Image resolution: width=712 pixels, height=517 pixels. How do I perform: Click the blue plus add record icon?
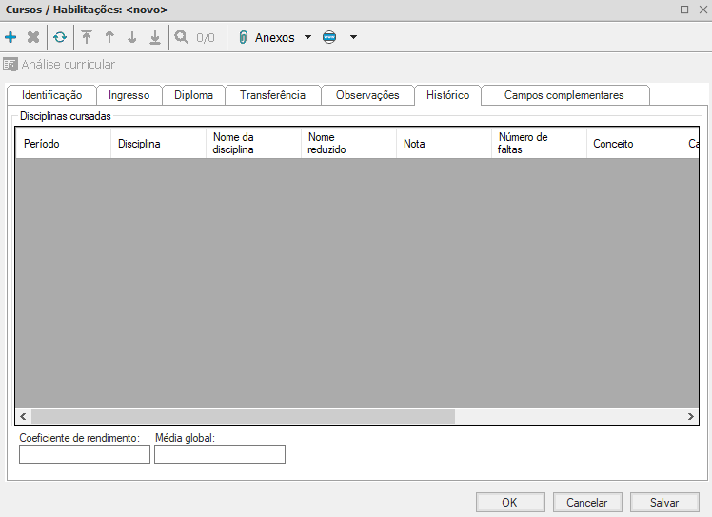click(x=10, y=38)
